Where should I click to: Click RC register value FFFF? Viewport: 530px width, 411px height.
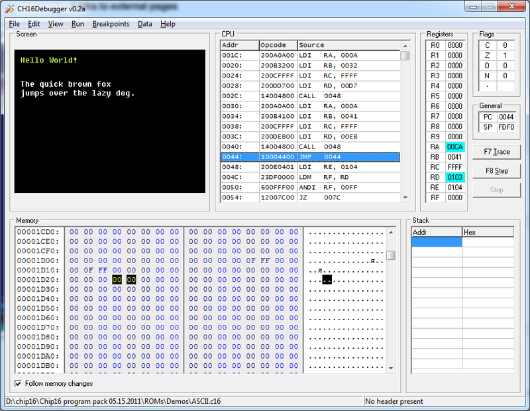455,167
